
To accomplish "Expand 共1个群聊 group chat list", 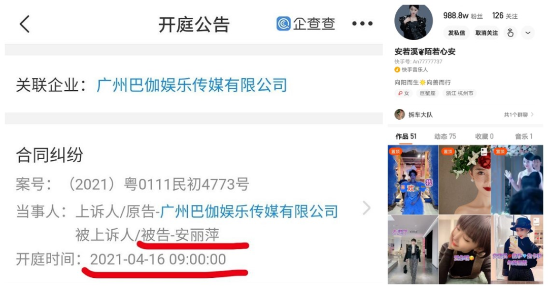I will [519, 115].
